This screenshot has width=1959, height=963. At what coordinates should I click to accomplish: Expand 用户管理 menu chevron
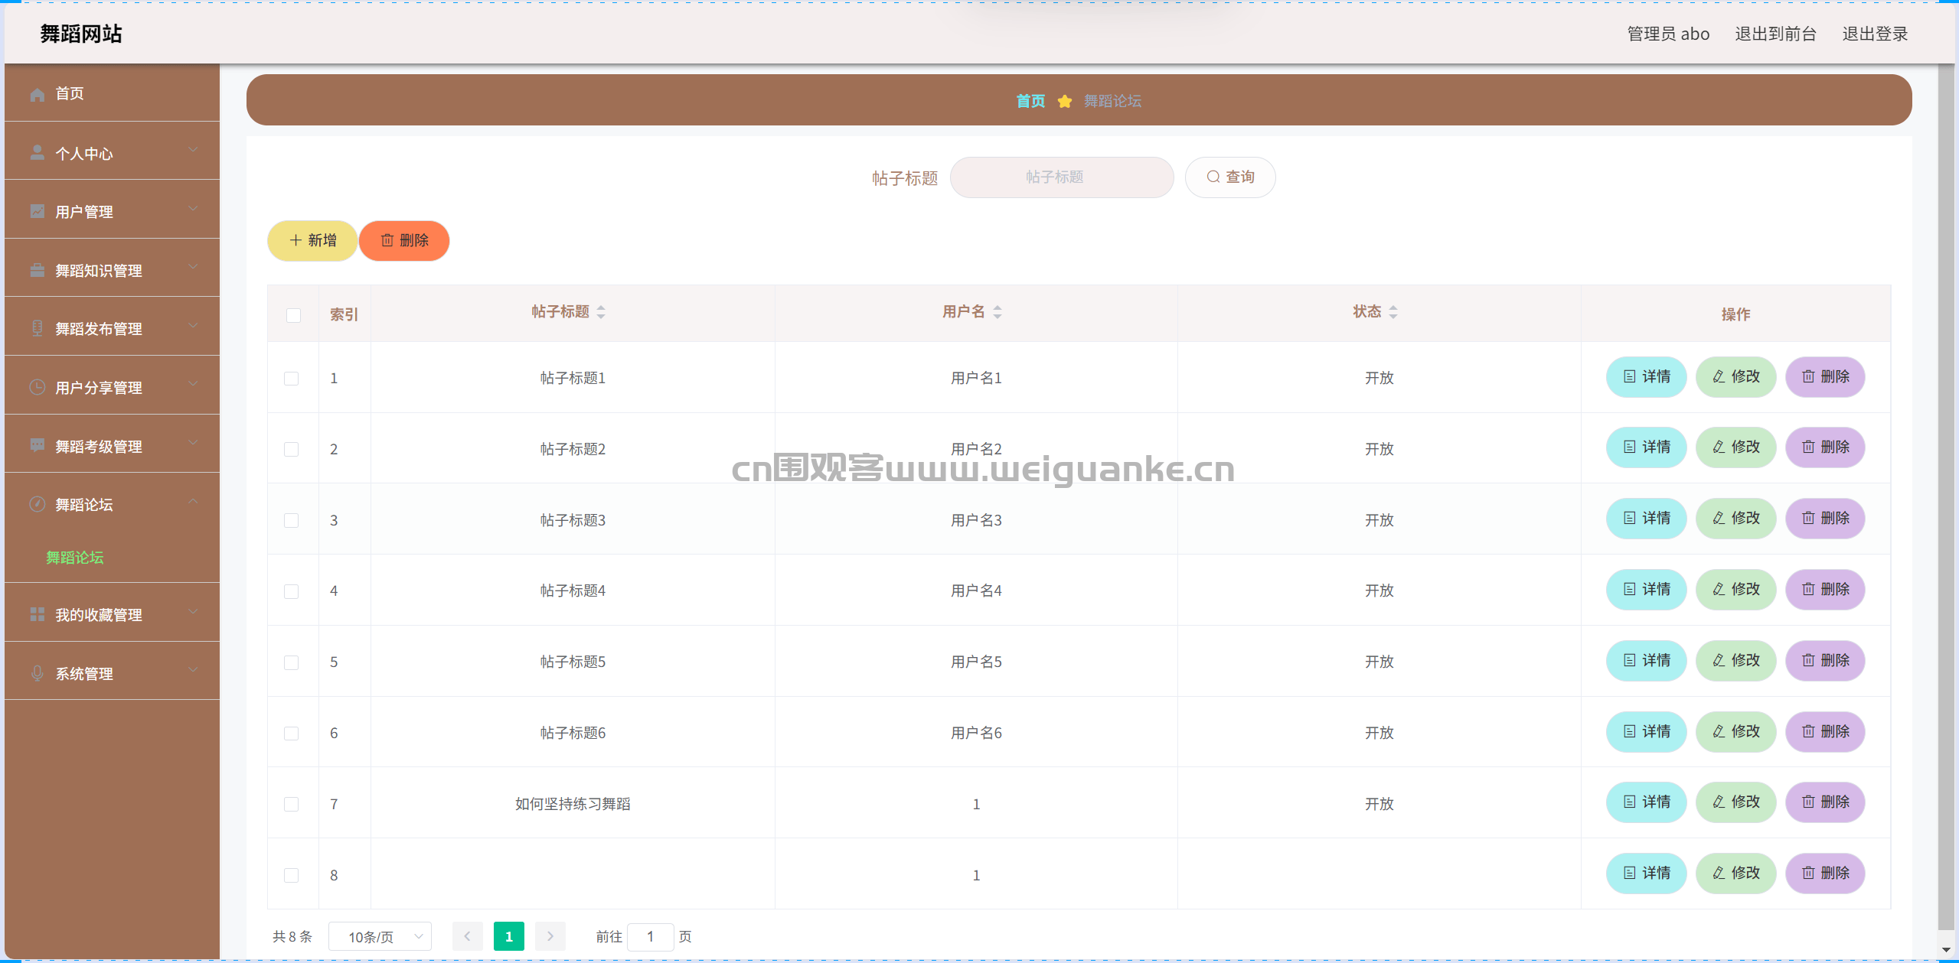(193, 209)
